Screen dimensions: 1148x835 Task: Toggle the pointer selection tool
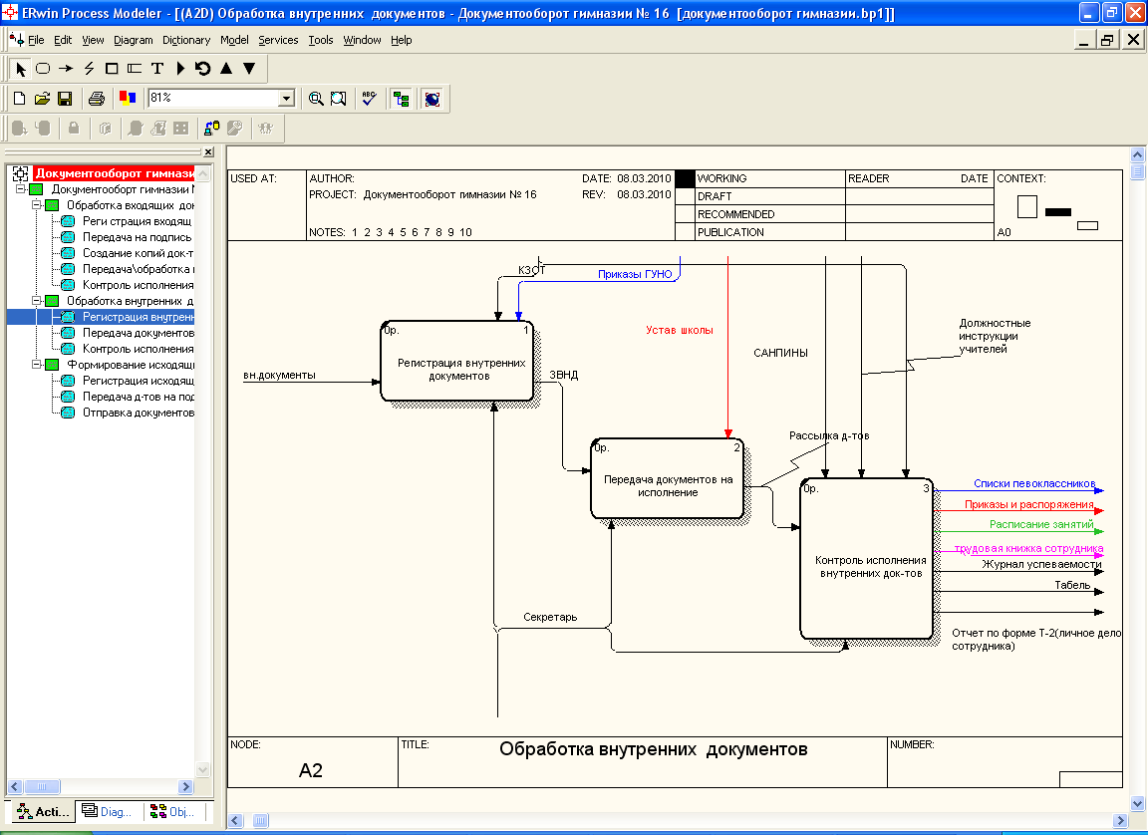click(22, 69)
